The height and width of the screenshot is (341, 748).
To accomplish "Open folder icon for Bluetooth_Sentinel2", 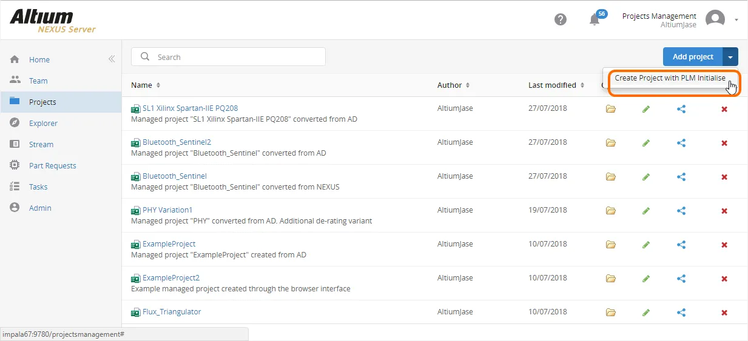I will coord(611,143).
